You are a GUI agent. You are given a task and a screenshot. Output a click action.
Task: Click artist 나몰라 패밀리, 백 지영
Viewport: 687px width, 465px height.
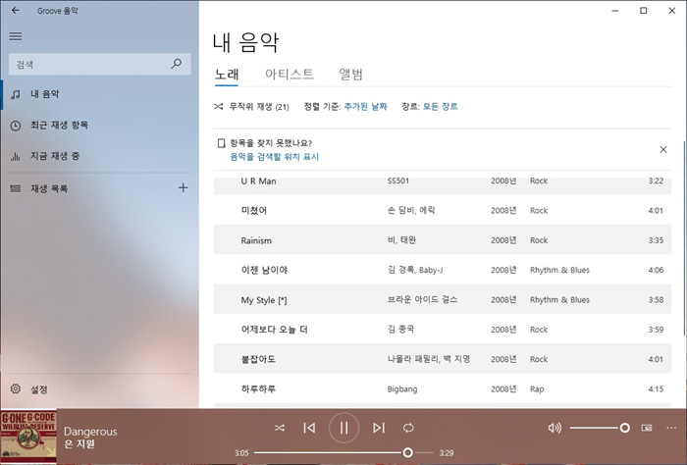coord(429,359)
